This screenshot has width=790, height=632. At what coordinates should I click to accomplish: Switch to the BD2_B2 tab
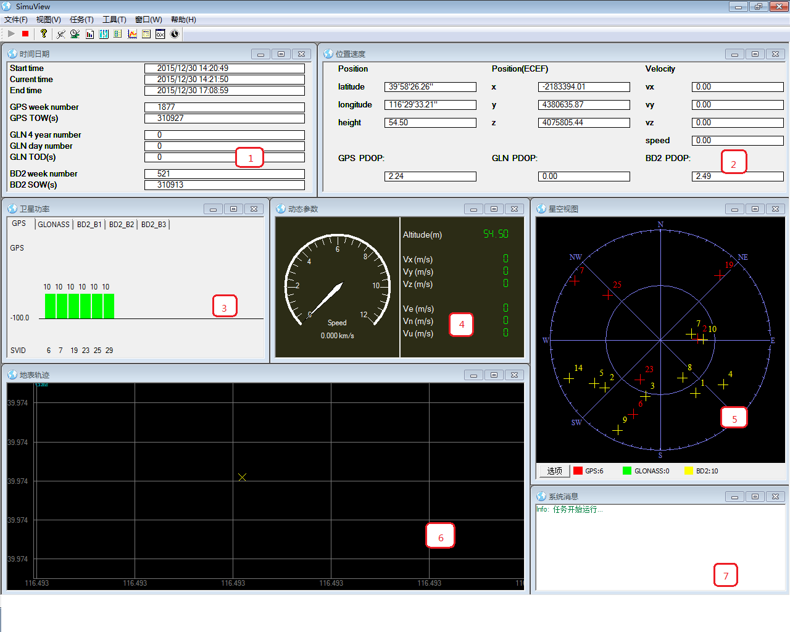click(x=122, y=225)
